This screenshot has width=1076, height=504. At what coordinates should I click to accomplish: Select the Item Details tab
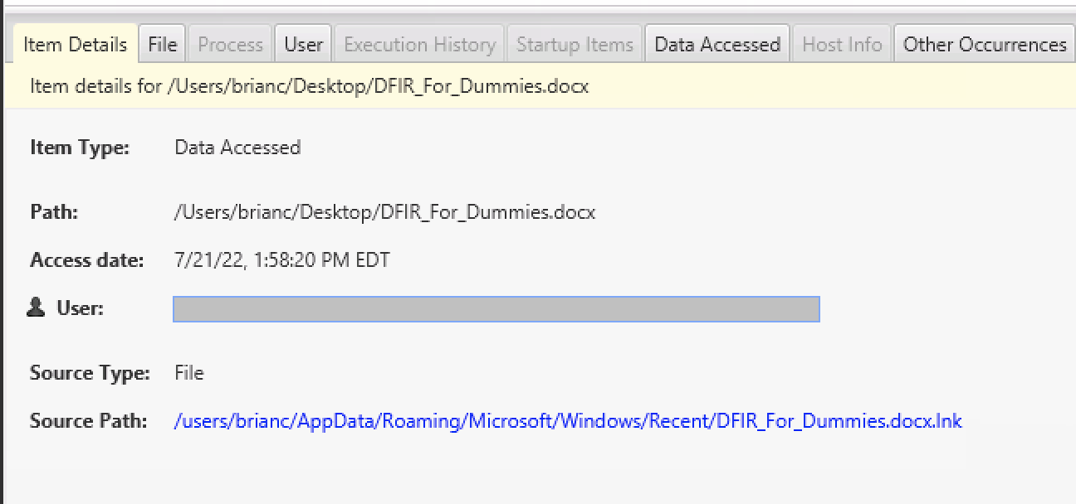(x=74, y=43)
